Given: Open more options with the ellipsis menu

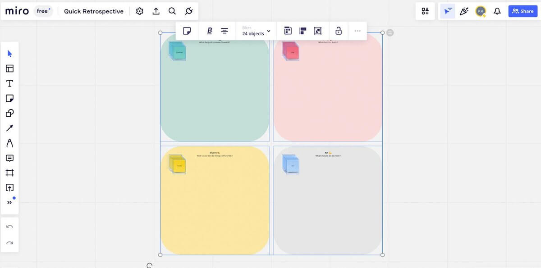Looking at the screenshot, I should pyautogui.click(x=358, y=30).
